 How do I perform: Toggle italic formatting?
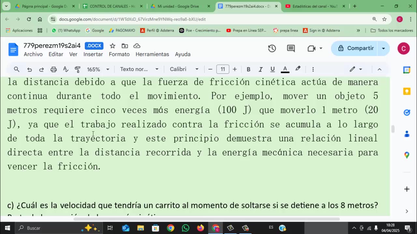(260, 69)
